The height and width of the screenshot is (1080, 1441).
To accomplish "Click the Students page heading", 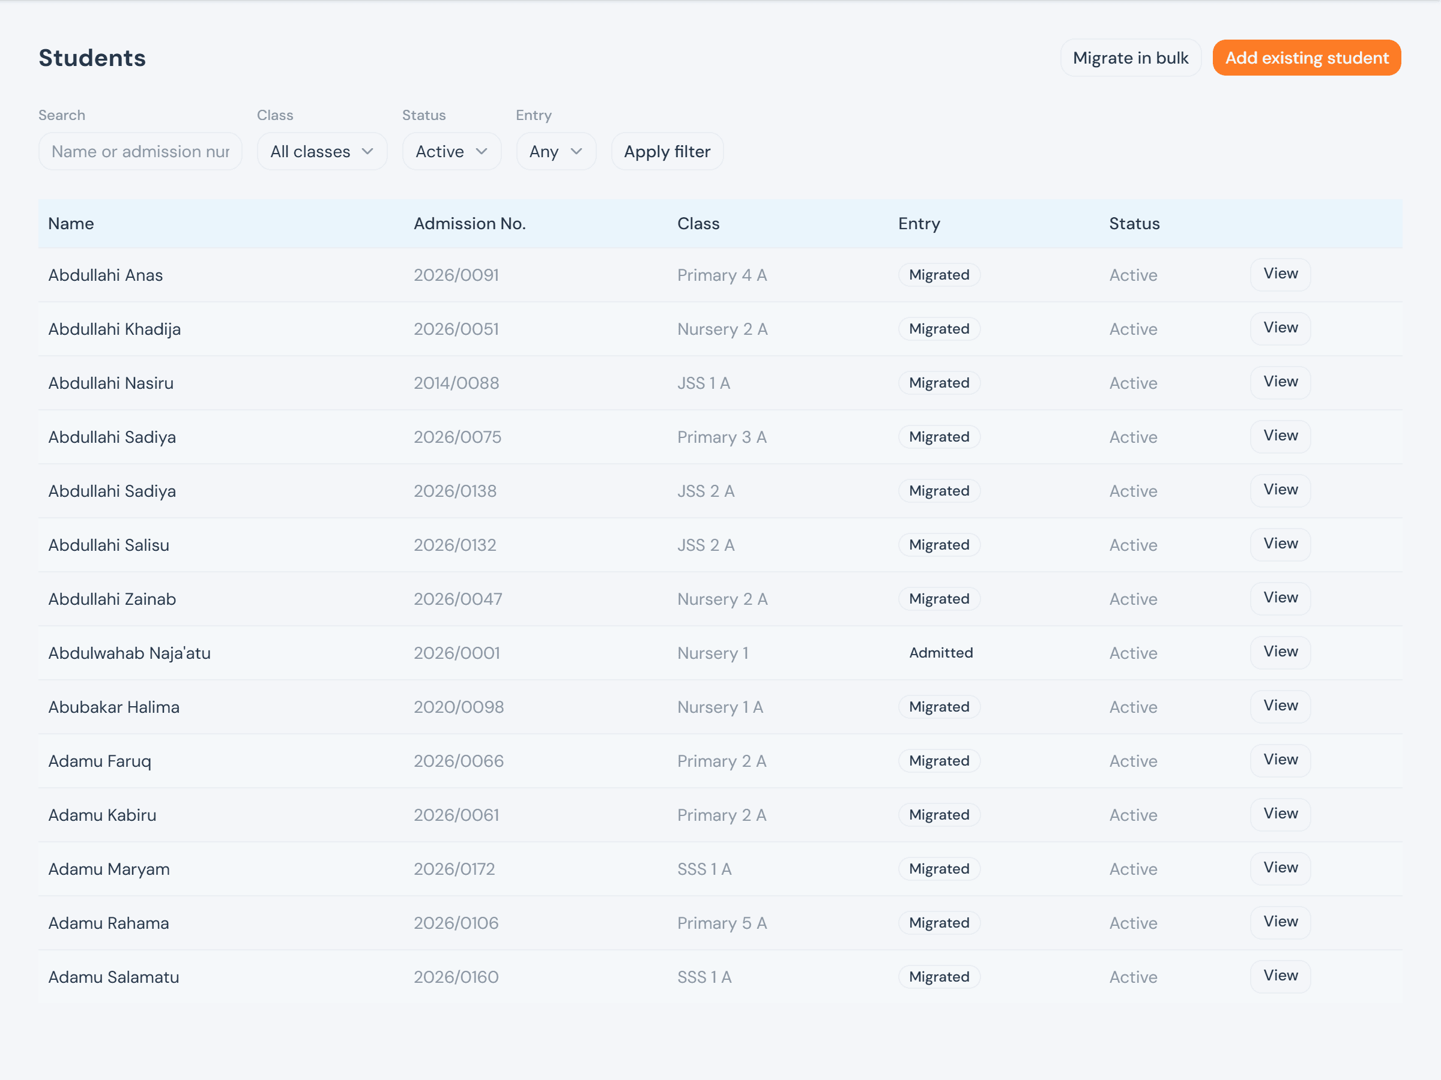I will pyautogui.click(x=92, y=58).
